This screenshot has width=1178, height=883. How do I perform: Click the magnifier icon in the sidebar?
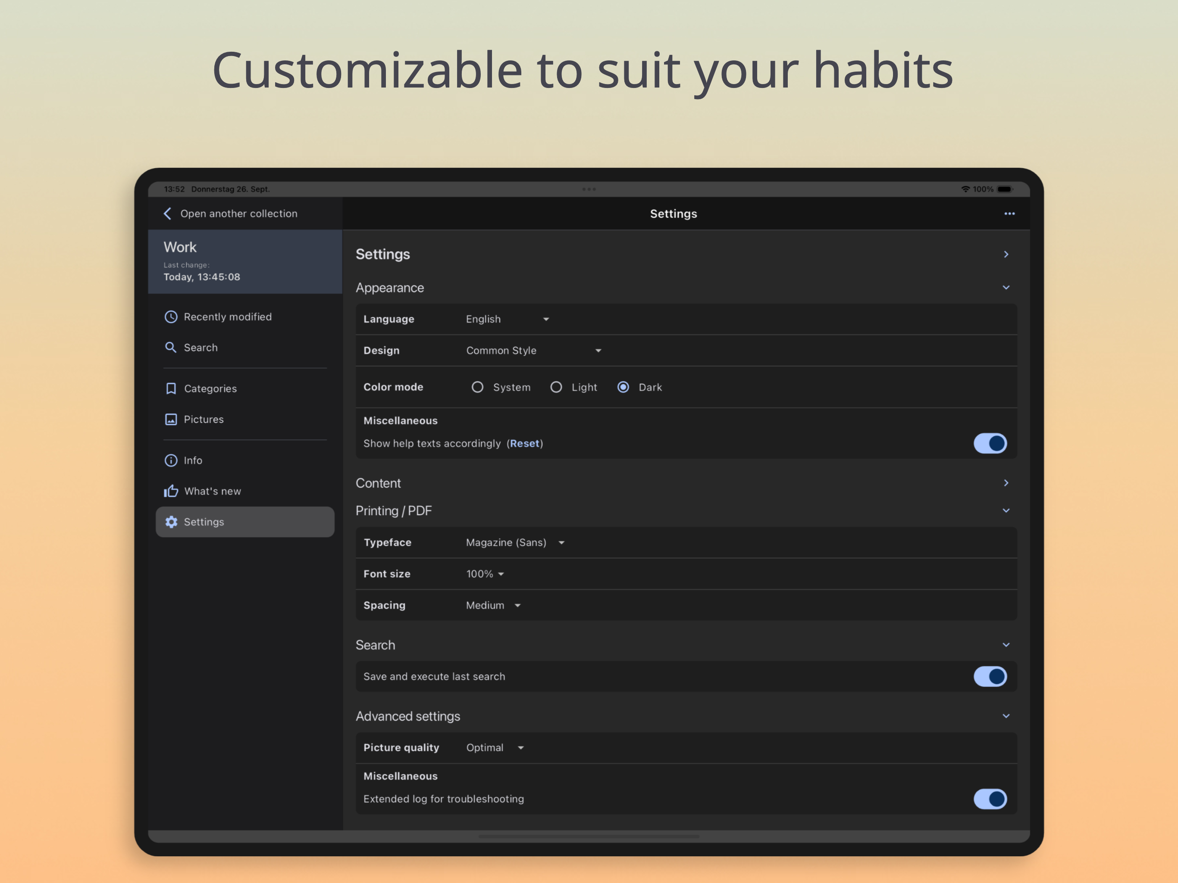(170, 347)
